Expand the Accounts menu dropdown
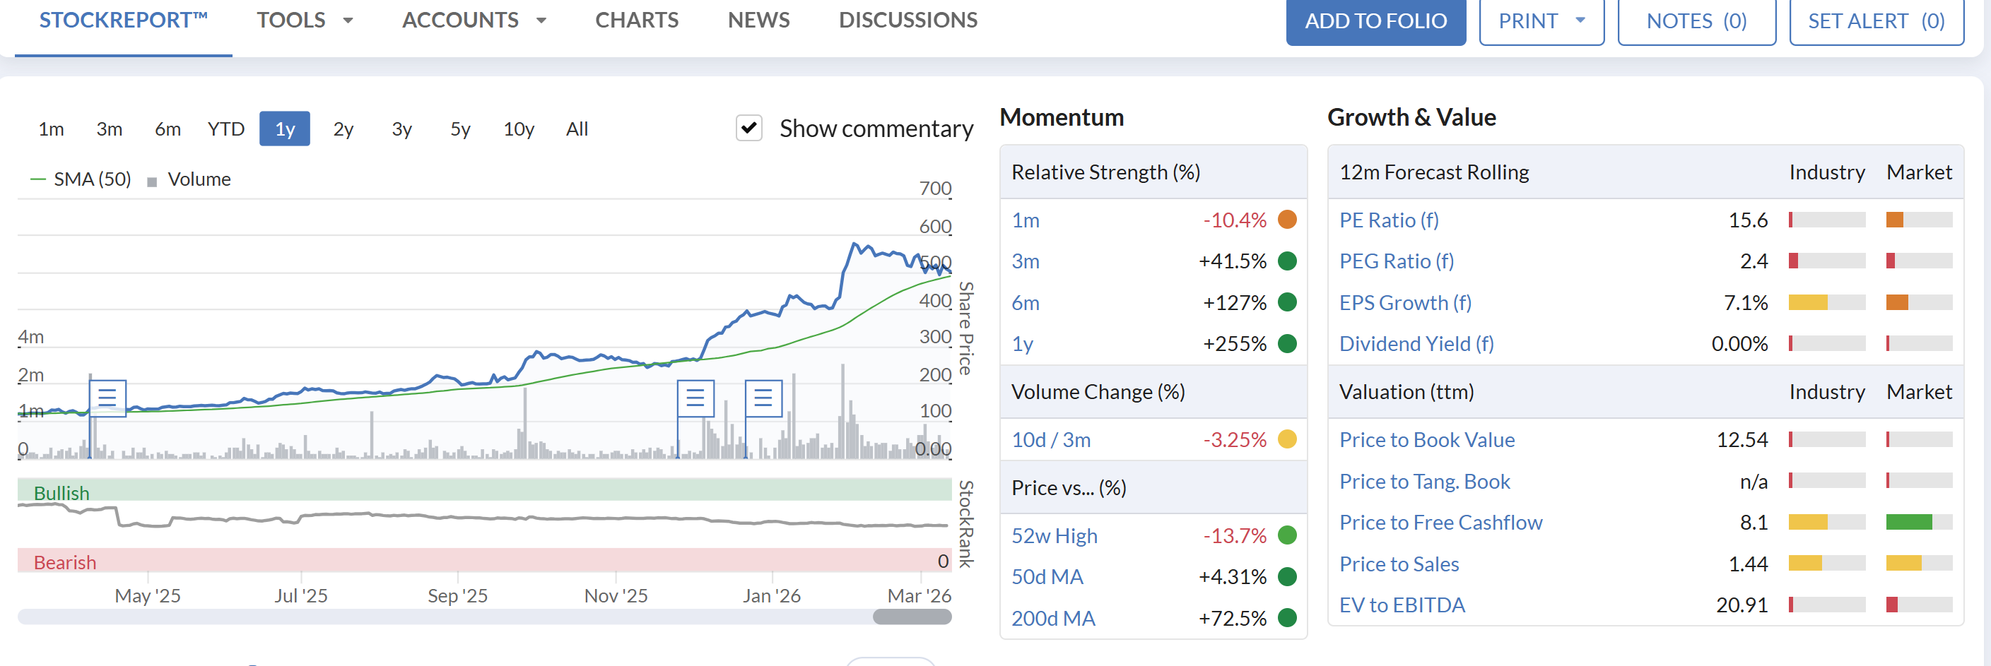 point(474,20)
